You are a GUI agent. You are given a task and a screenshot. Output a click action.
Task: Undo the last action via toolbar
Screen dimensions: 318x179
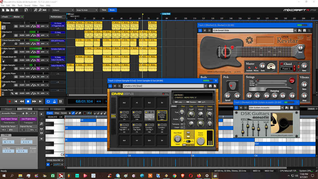pyautogui.click(x=26, y=10)
